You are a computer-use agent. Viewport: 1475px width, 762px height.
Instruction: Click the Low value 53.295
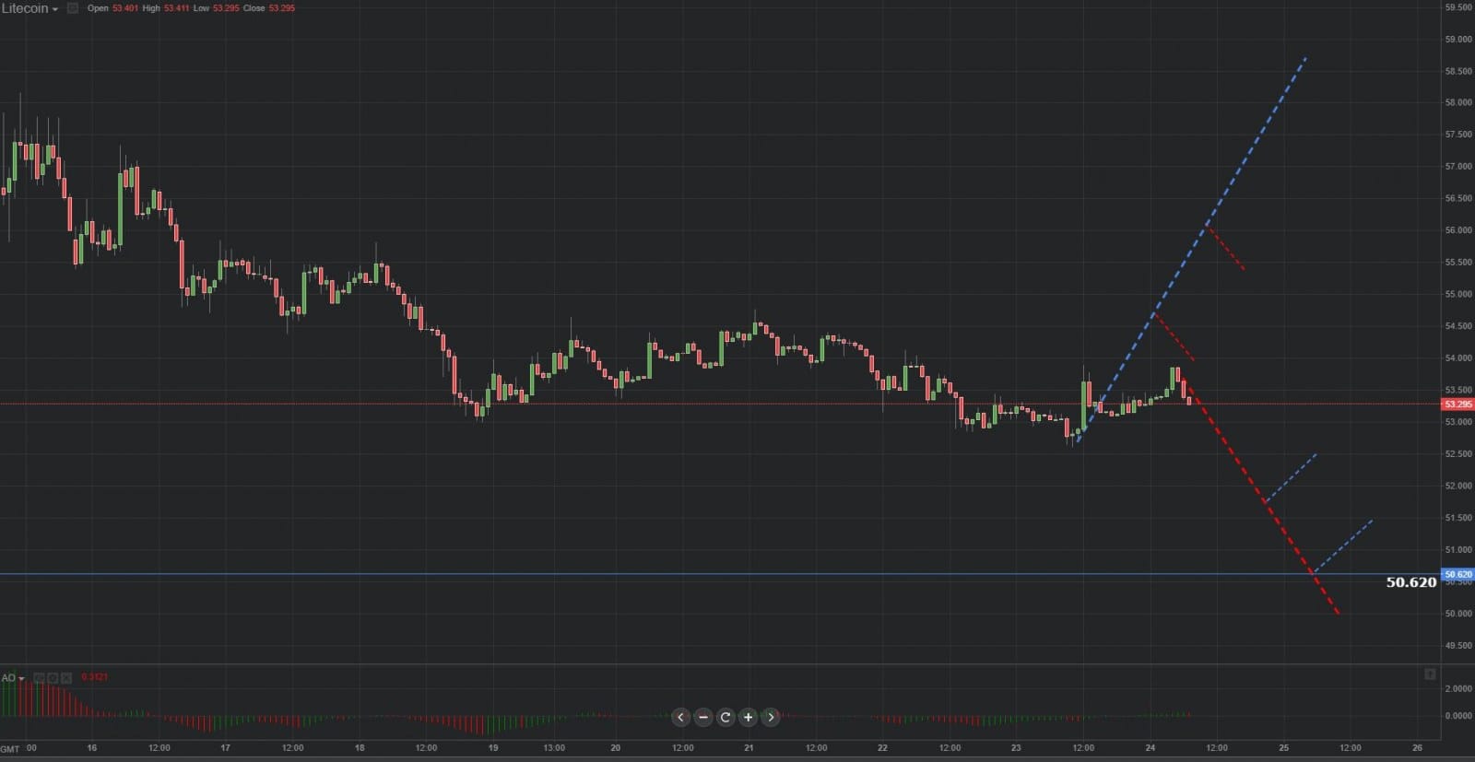tap(226, 8)
